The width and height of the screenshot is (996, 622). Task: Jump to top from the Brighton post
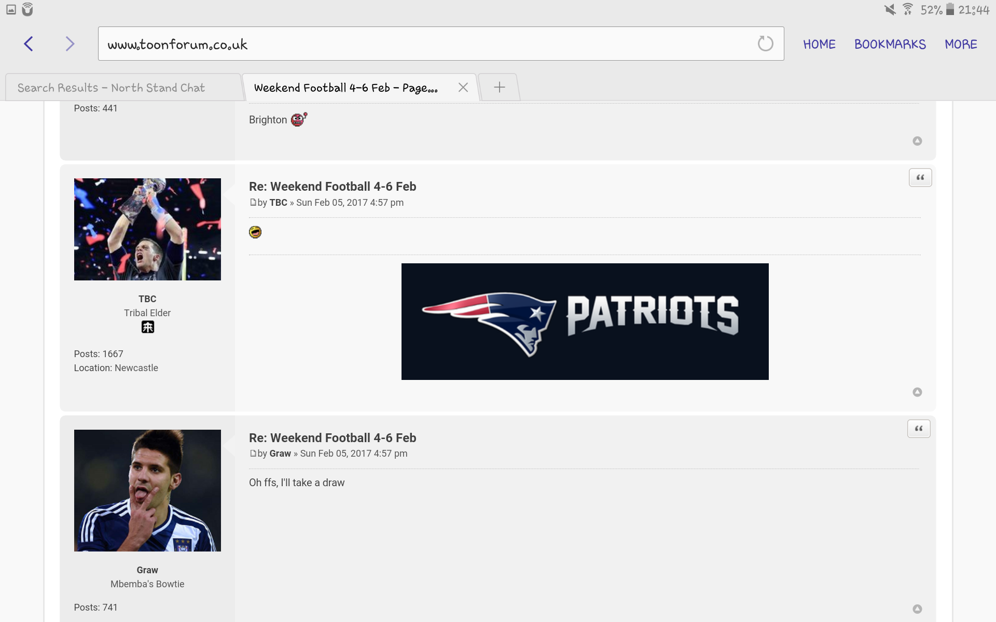917,141
